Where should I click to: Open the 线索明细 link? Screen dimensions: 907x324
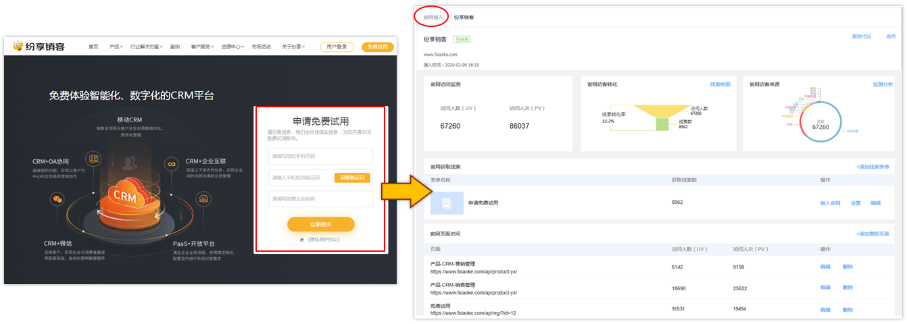tap(720, 84)
